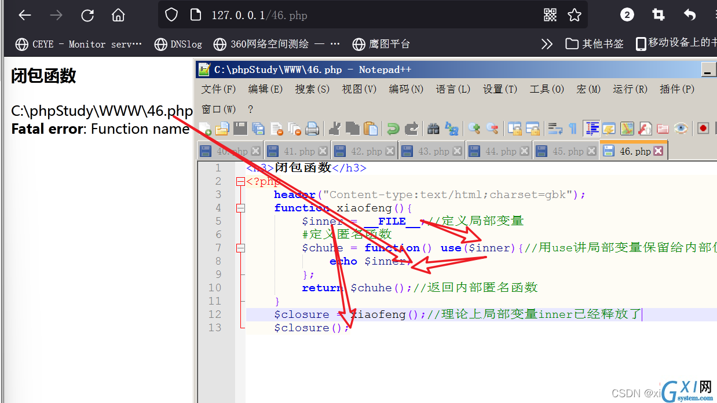The image size is (717, 403).
Task: Click the browser Back arrow
Action: (x=25, y=15)
